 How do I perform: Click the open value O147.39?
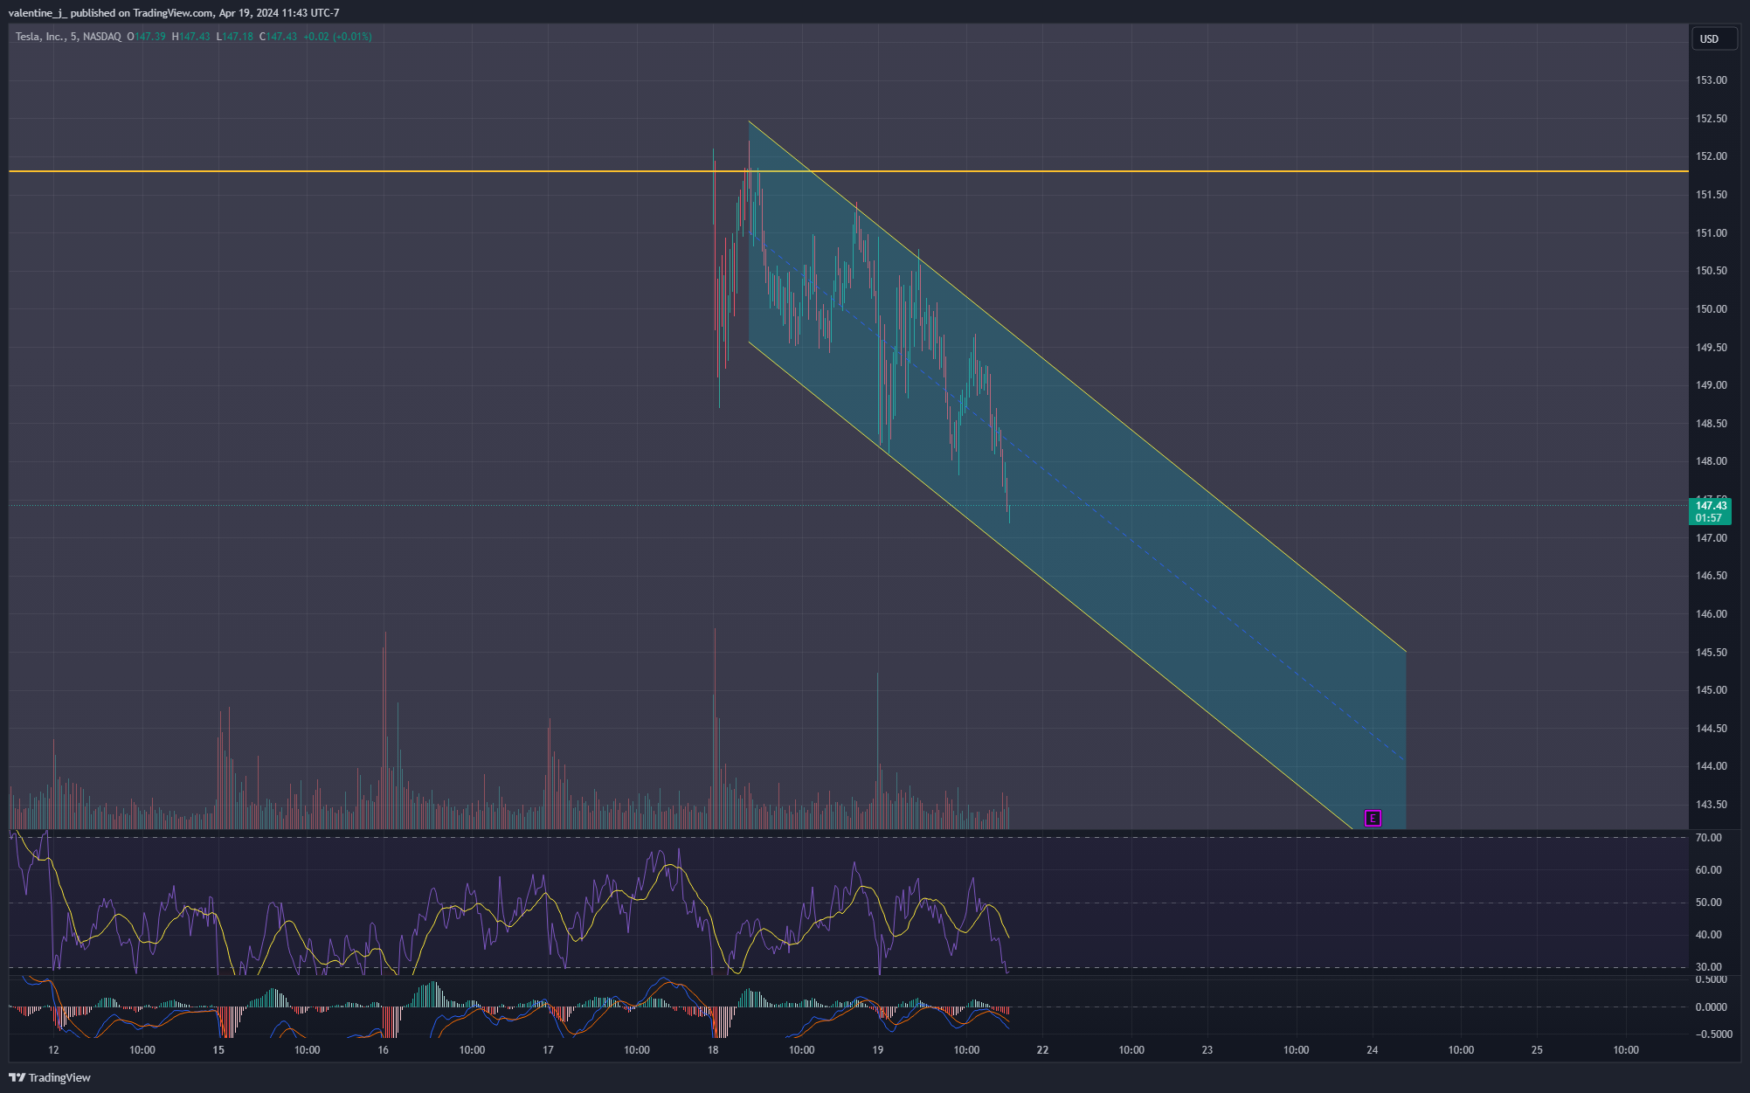[146, 37]
